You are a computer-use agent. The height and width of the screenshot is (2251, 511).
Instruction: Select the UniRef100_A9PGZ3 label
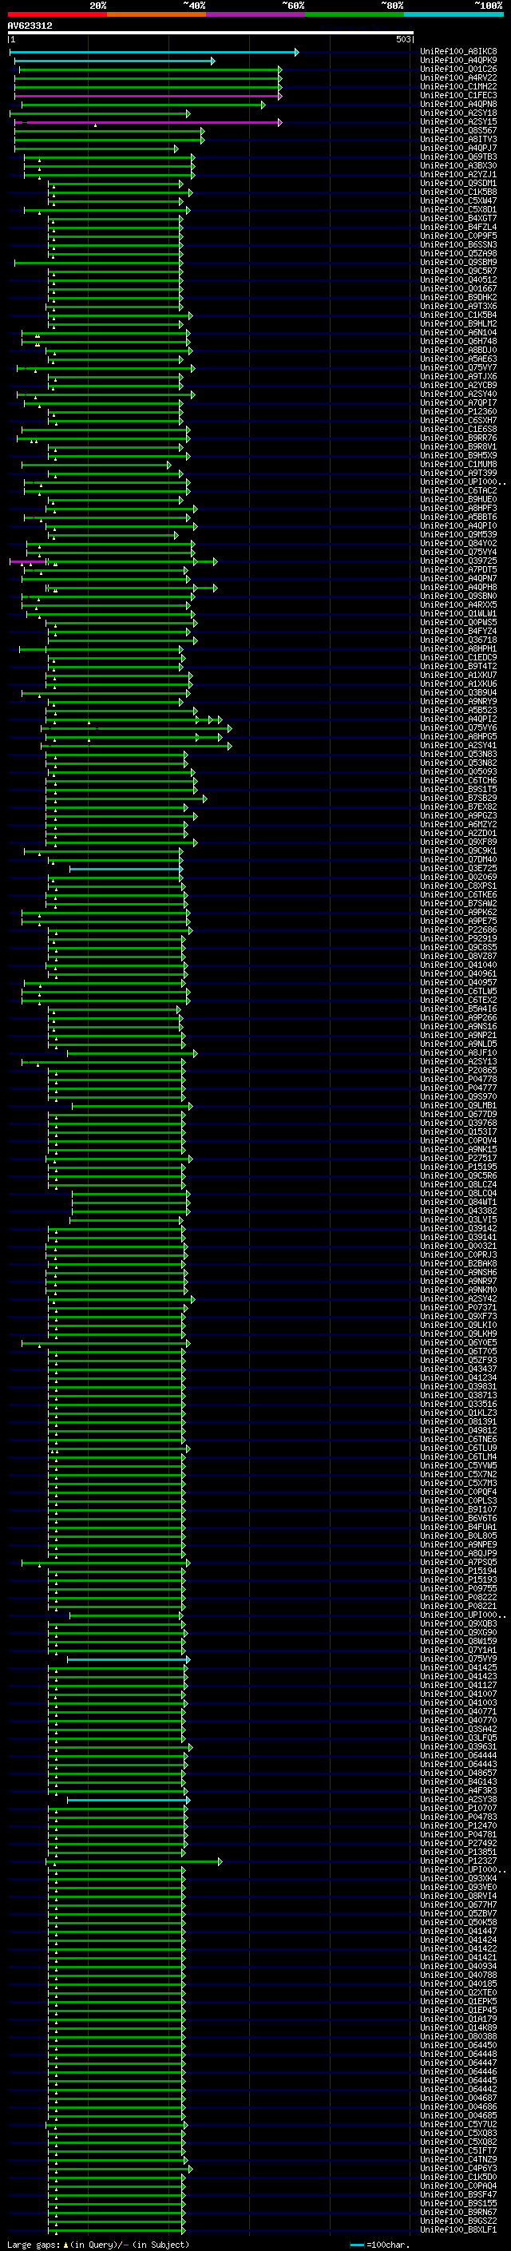click(x=458, y=815)
